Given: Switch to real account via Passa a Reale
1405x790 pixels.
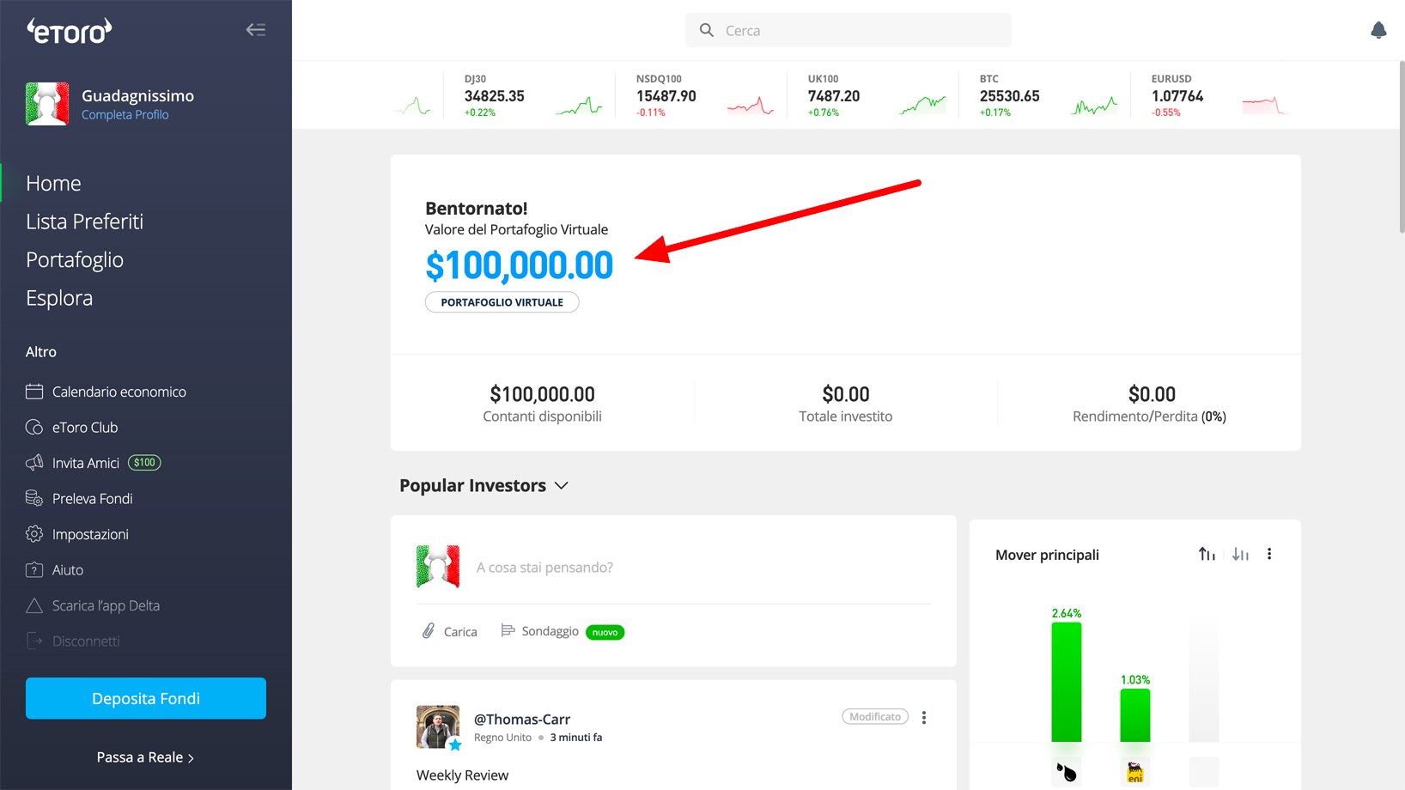Looking at the screenshot, I should 145,757.
